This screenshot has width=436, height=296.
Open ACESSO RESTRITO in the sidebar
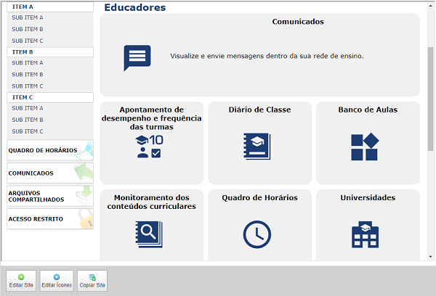coord(50,219)
